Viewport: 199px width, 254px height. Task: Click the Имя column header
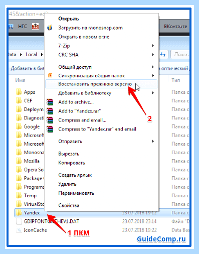click(x=20, y=80)
